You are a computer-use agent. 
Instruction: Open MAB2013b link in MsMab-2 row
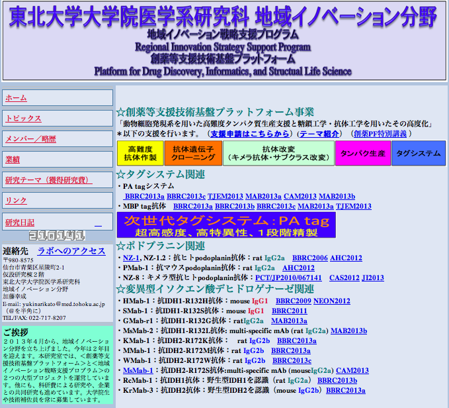point(348,331)
